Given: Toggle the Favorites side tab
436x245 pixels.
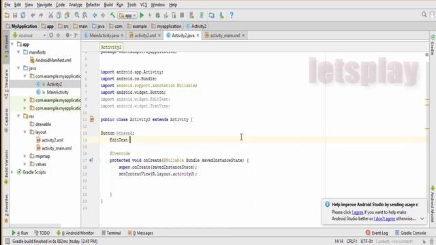Looking at the screenshot, I should (x=6, y=208).
